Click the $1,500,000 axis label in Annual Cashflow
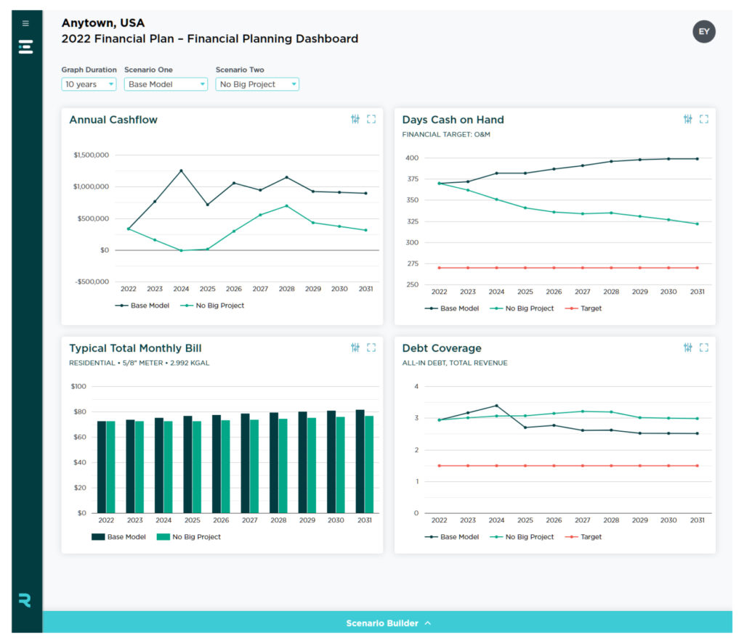The image size is (744, 643). [91, 155]
